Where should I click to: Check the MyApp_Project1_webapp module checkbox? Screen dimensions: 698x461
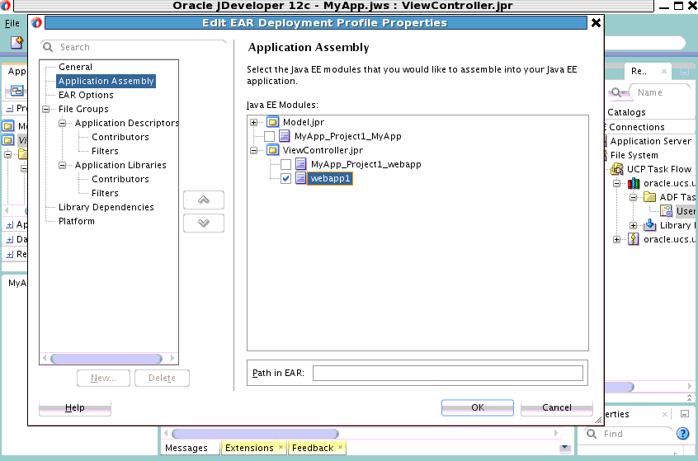(285, 164)
